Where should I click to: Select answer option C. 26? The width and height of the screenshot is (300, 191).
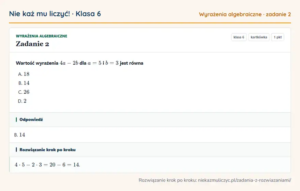coord(24,92)
